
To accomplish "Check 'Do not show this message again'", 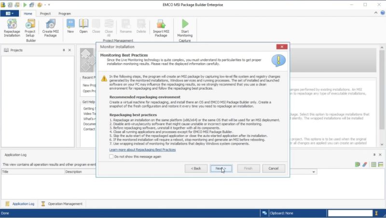I will tap(111, 156).
